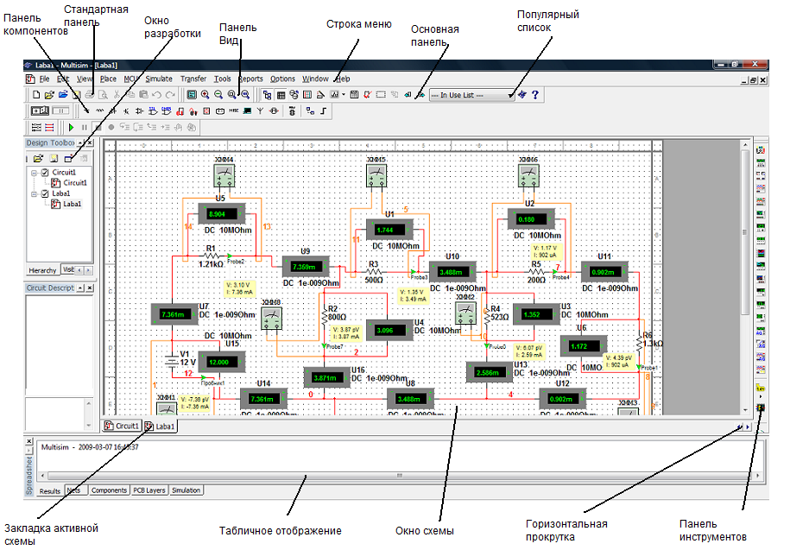Pin the Design Toolbox panel
809x550 pixels.
click(81, 143)
